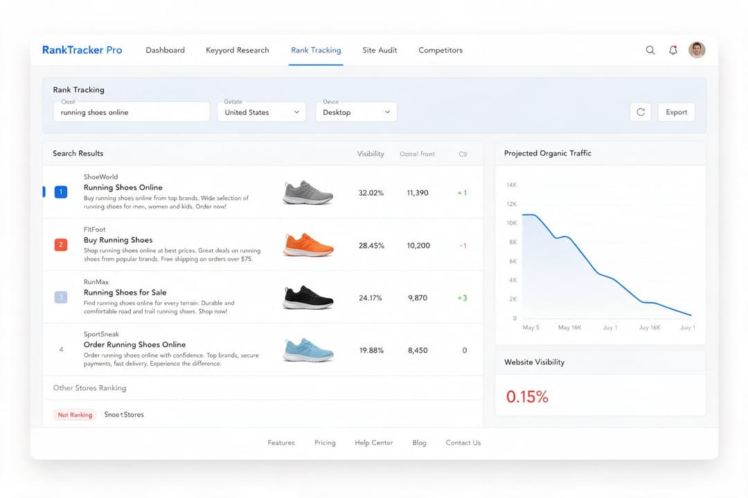
Task: Click the 9,870 traffic value
Action: tap(418, 298)
